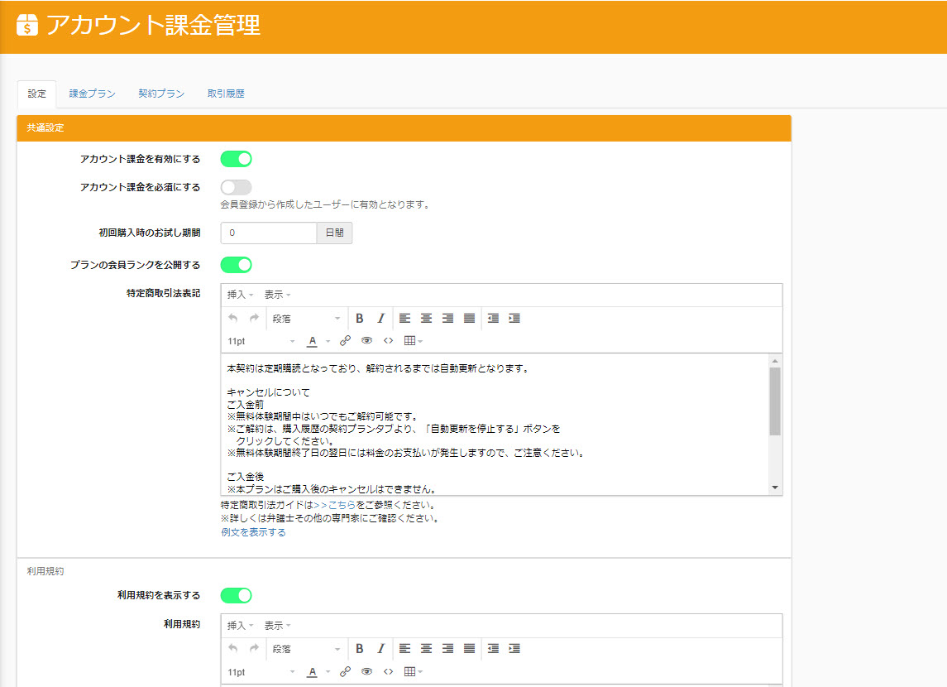Image resolution: width=947 pixels, height=687 pixels.
Task: Align text left in 特定商取引法表記 editor
Action: pos(404,319)
